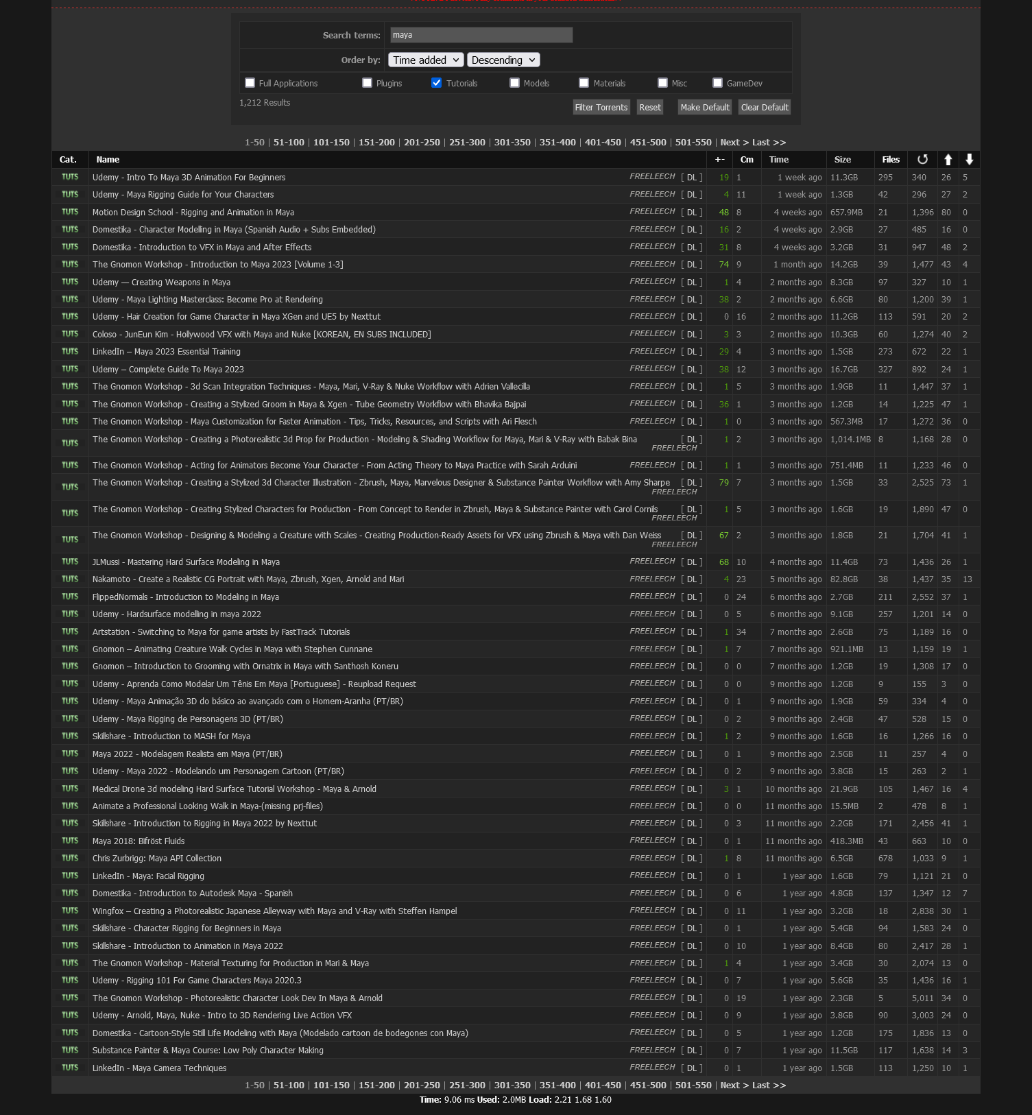Tick the Plugins category checkbox
This screenshot has width=1032, height=1115.
tap(368, 83)
